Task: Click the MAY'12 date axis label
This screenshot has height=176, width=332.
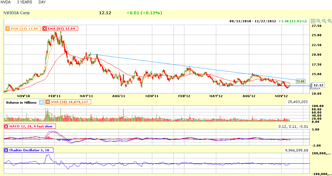Action: pos(216,96)
